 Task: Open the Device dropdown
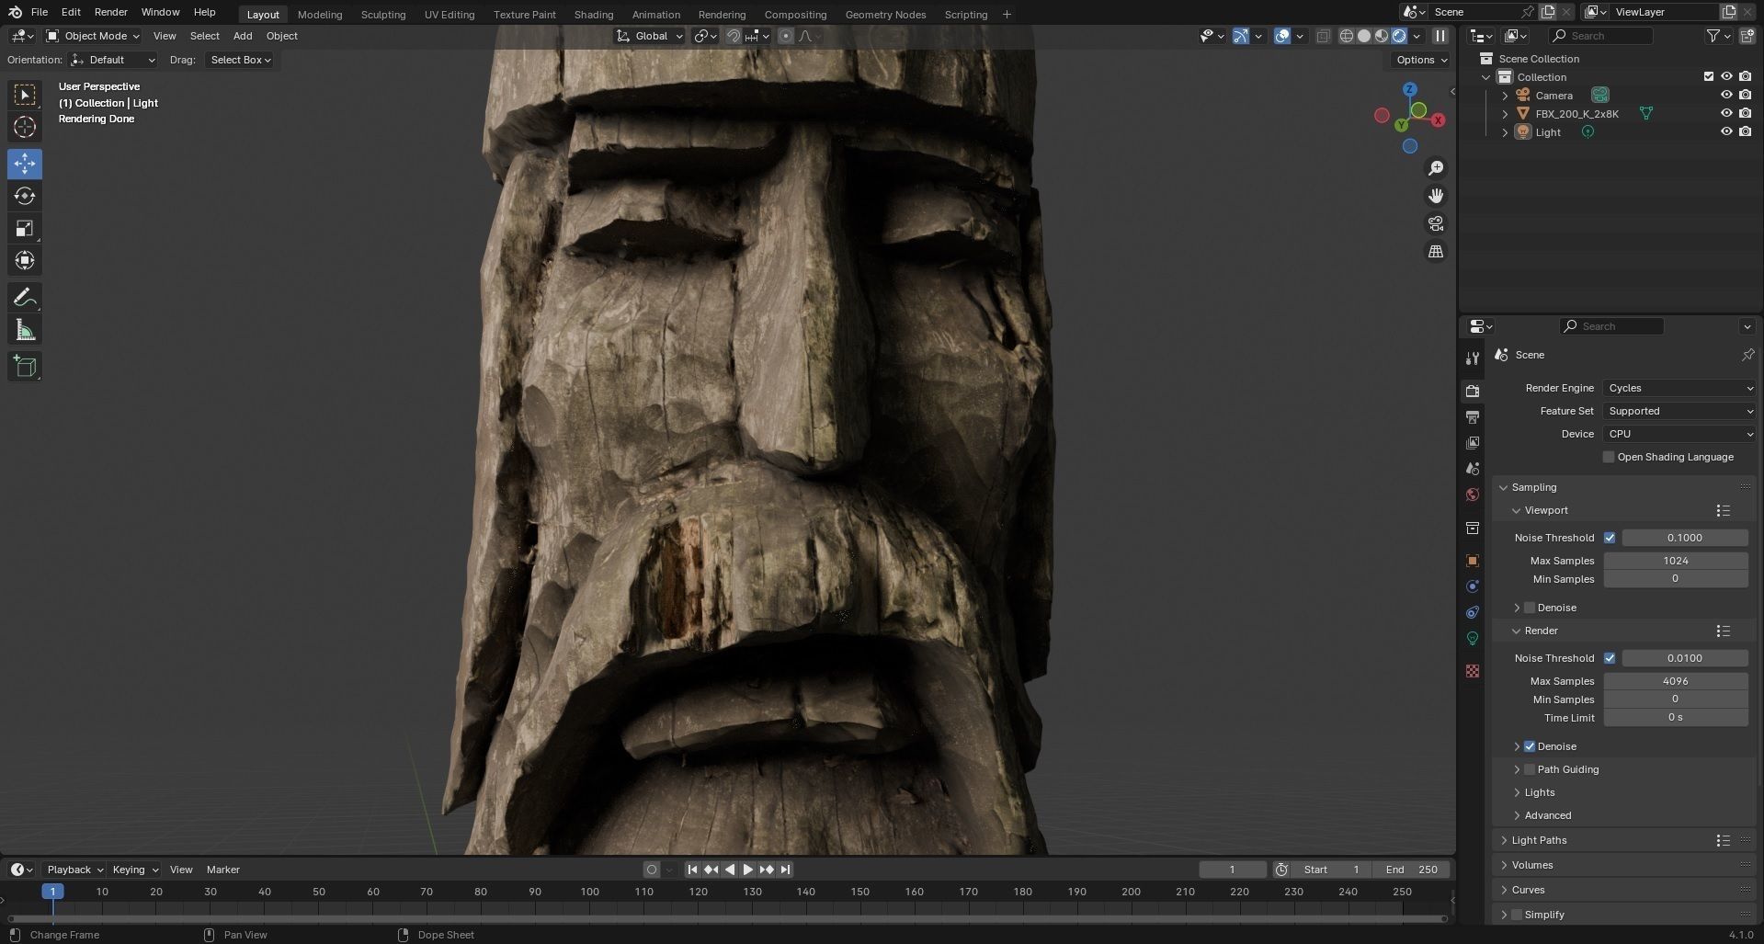(1679, 434)
